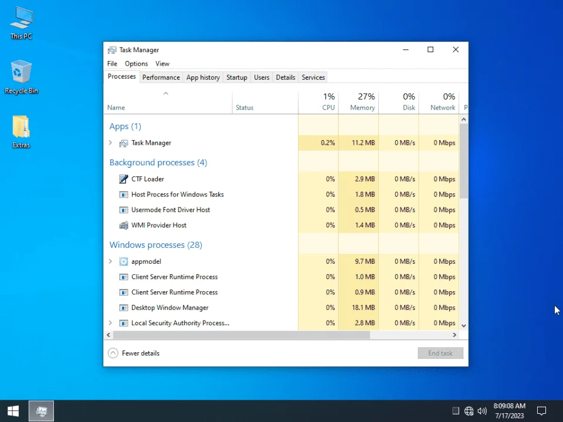The image size is (563, 422).
Task: Switch to the App history tab
Action: click(203, 77)
